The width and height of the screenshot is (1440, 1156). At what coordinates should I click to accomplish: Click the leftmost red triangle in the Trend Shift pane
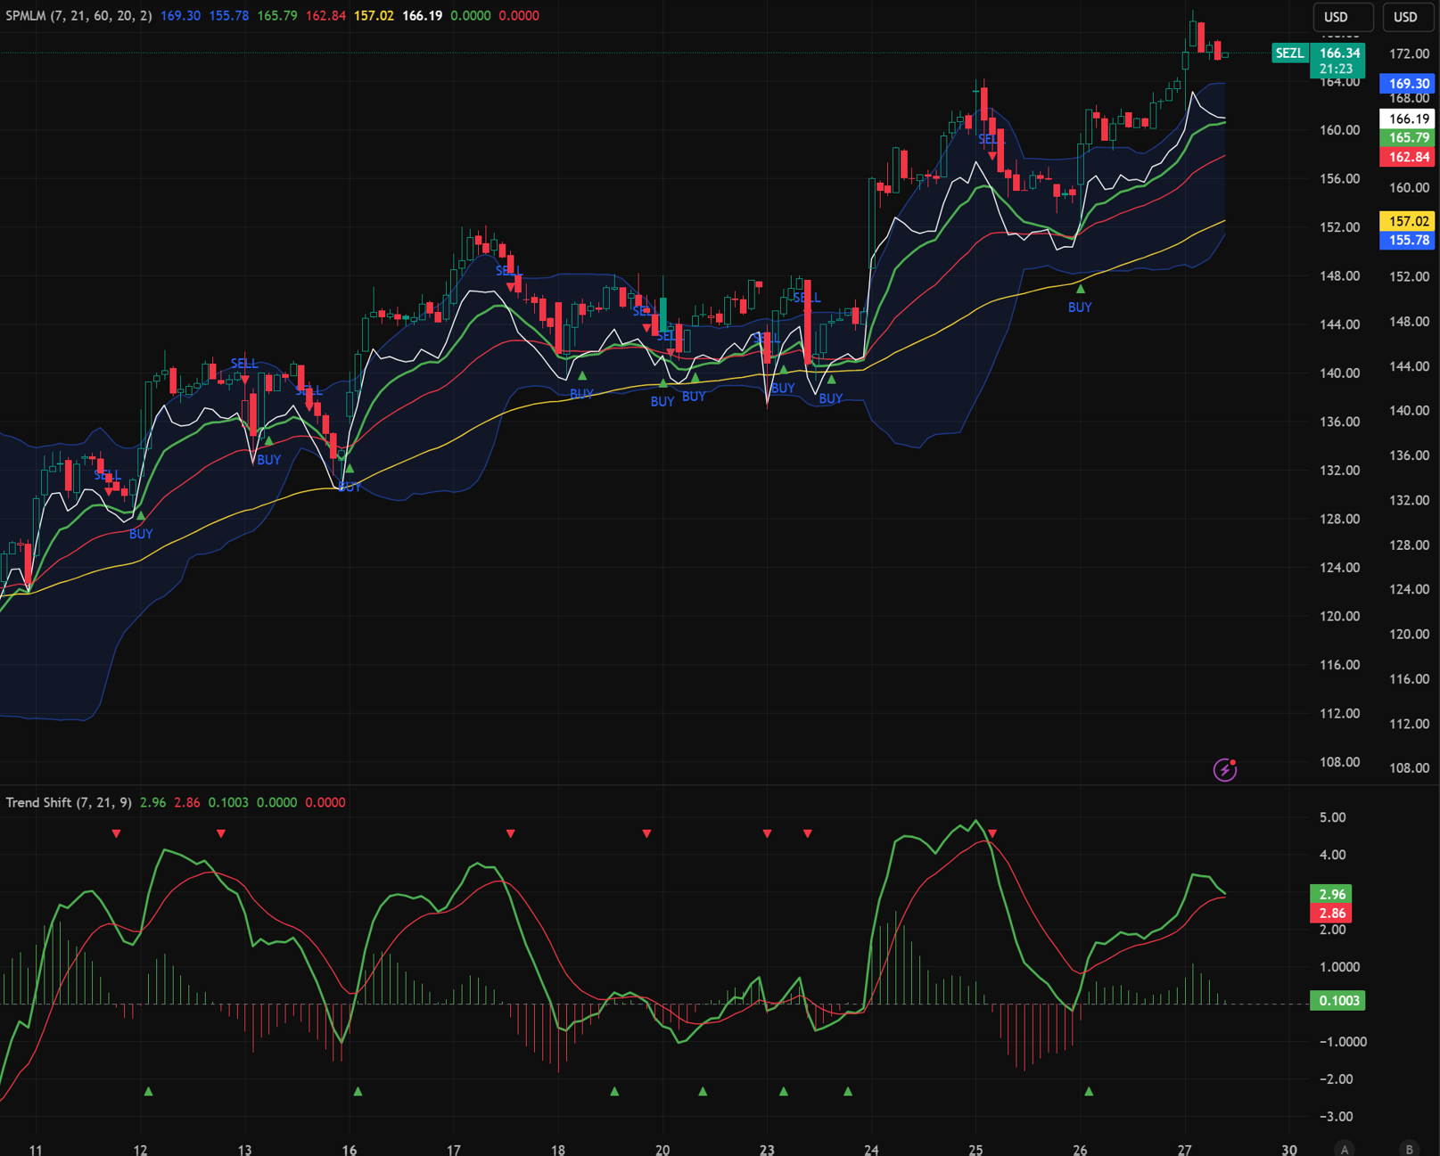coord(116,833)
